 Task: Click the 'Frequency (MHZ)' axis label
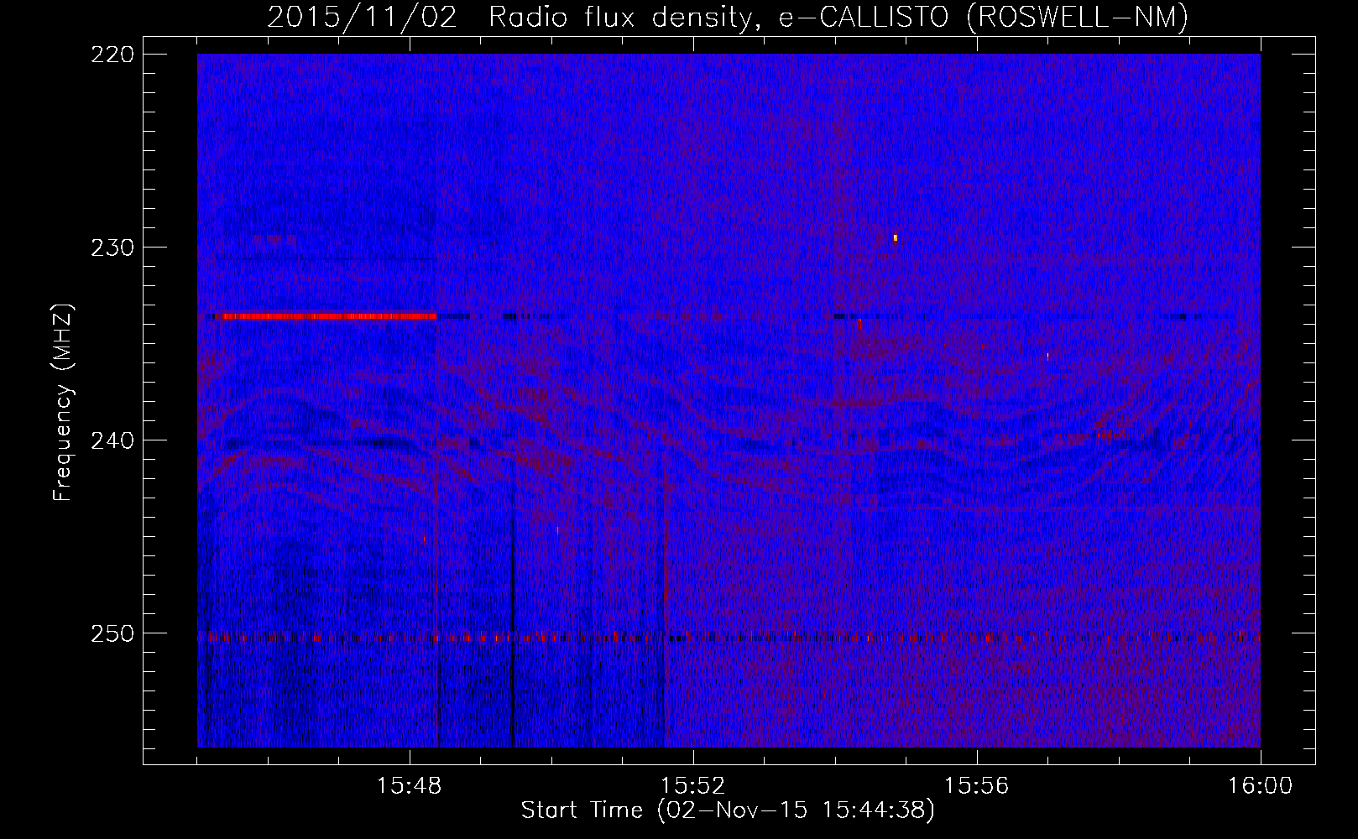click(63, 403)
